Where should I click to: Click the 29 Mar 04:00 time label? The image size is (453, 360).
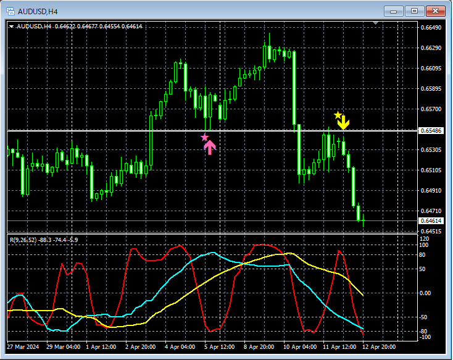pos(64,346)
